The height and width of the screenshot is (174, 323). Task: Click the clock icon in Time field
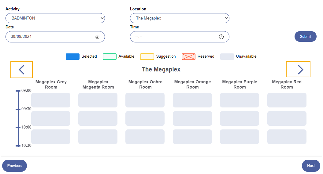coord(221,37)
